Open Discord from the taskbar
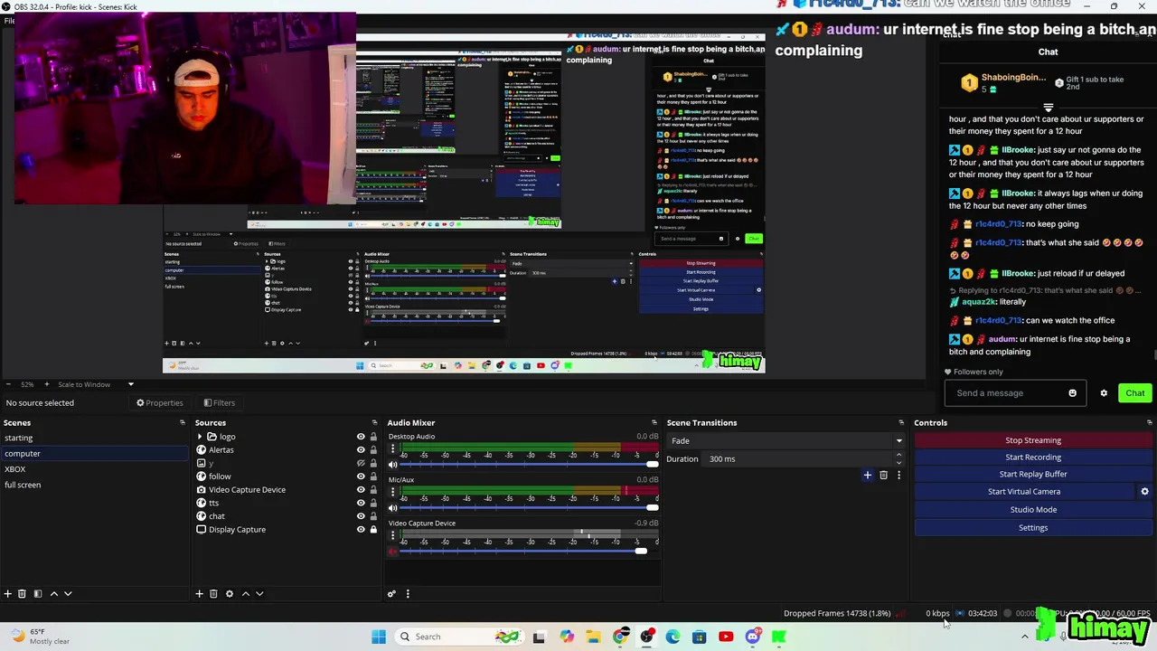 pyautogui.click(x=752, y=637)
